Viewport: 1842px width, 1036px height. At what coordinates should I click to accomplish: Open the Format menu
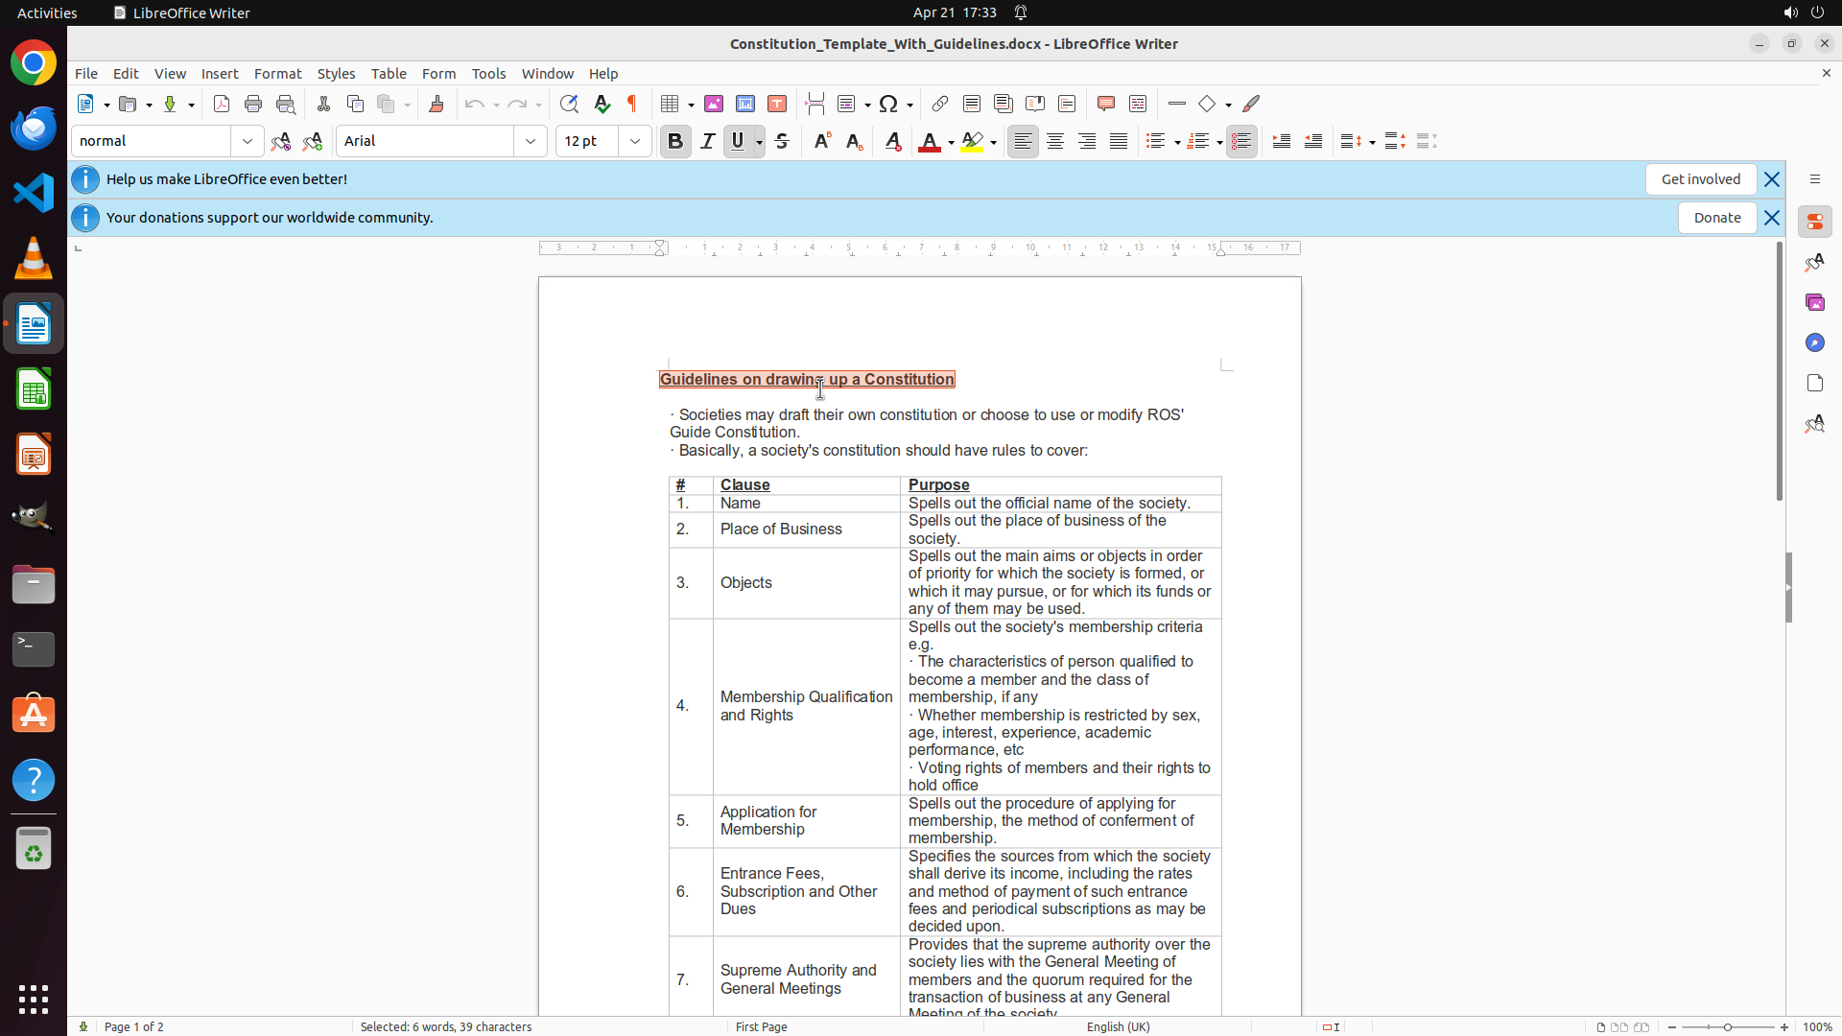coord(277,74)
